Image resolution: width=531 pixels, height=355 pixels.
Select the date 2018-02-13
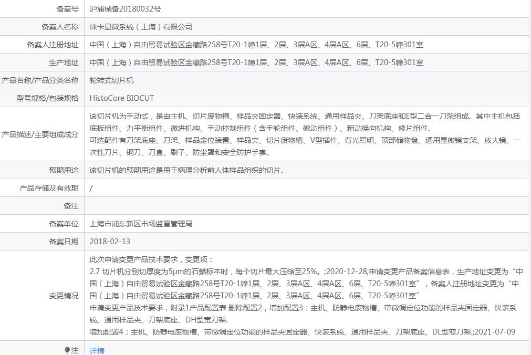click(110, 242)
